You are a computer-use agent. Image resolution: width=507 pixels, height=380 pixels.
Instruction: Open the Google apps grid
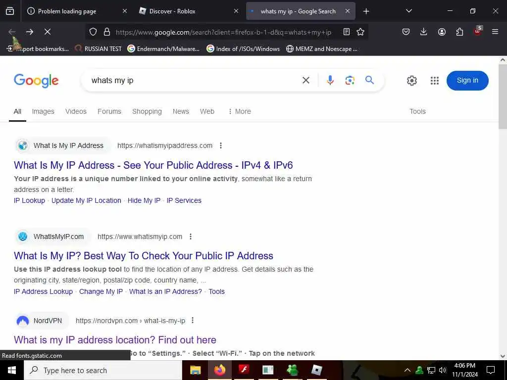435,81
